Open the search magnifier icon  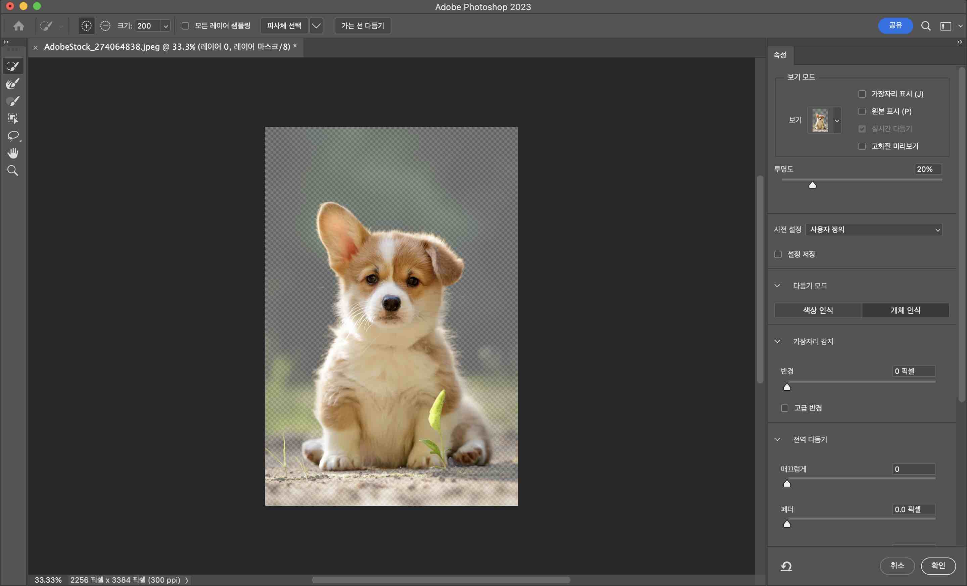click(x=926, y=26)
